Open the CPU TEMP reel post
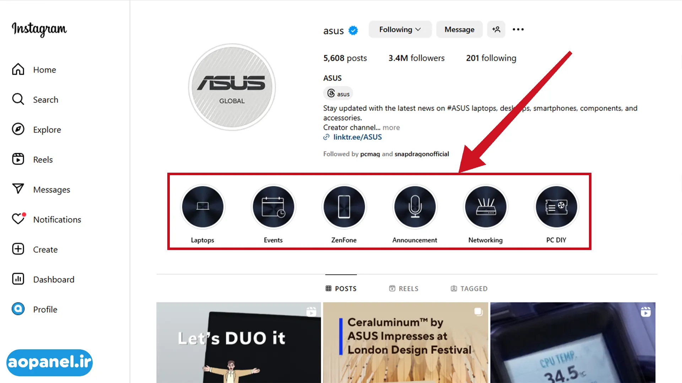682x383 pixels. [573, 343]
